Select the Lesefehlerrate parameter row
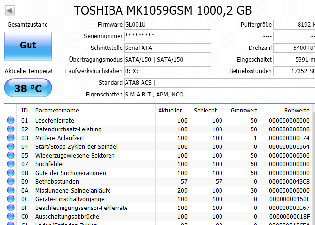The image size is (315, 225). coord(158,120)
